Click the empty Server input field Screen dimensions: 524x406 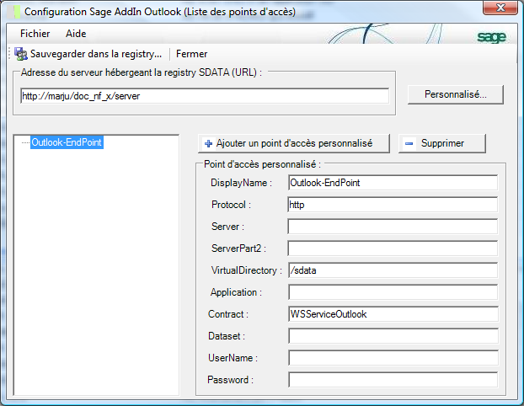(x=393, y=227)
